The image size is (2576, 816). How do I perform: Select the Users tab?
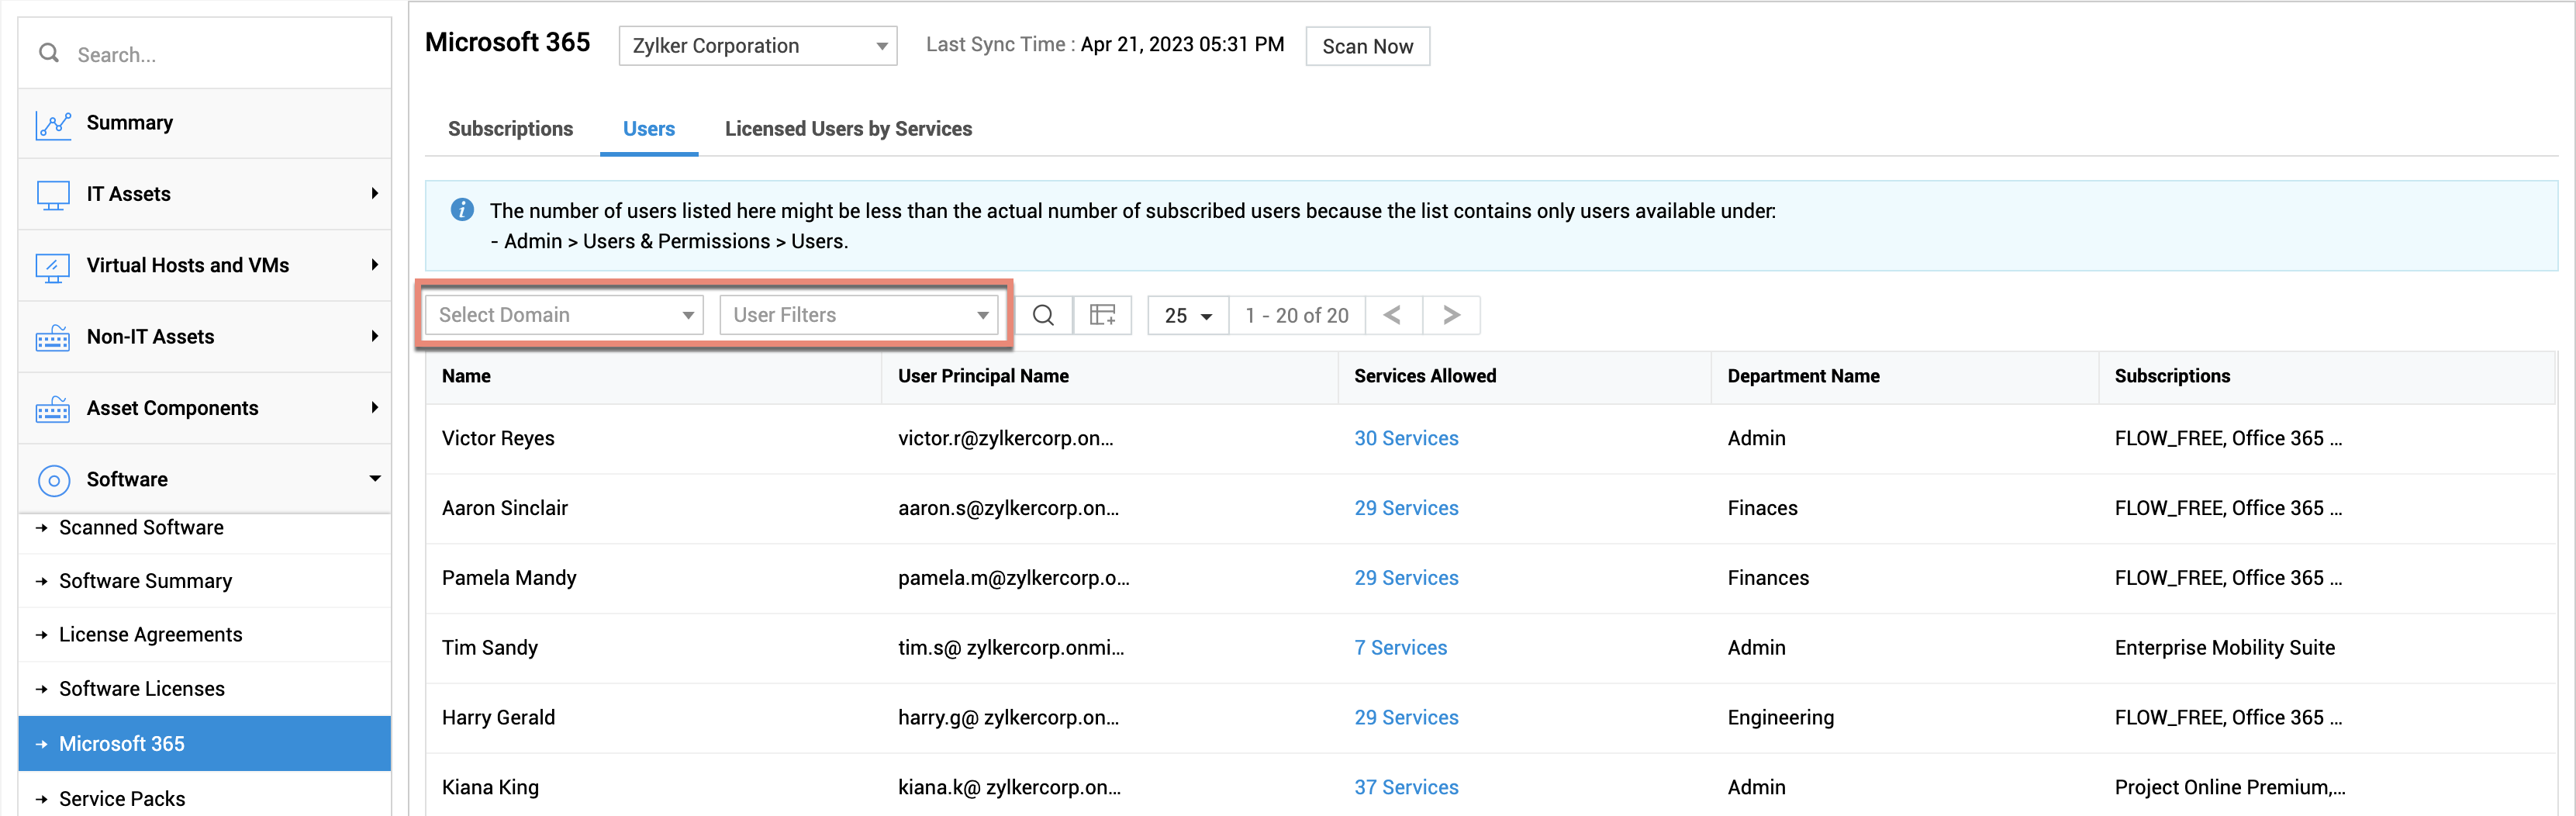coord(649,129)
